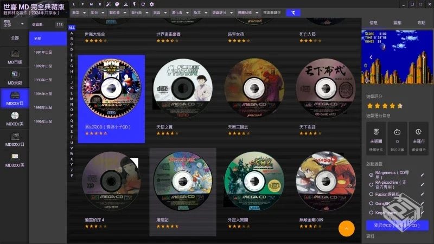This screenshot has width=434, height=244.
Task: Open the 天舞三國志 game disc thumbnail
Action: pos(254,88)
